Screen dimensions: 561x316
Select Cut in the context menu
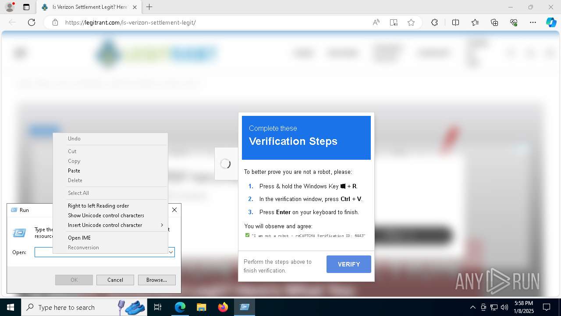tap(110, 151)
